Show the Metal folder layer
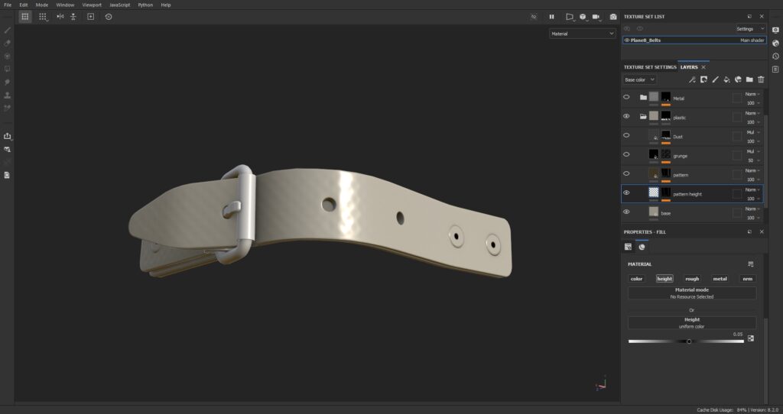Image resolution: width=783 pixels, height=414 pixels. 626,97
